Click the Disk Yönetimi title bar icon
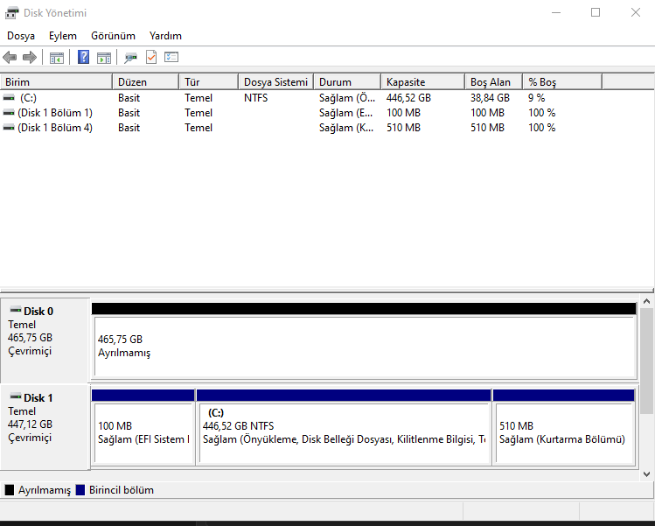 (x=11, y=13)
